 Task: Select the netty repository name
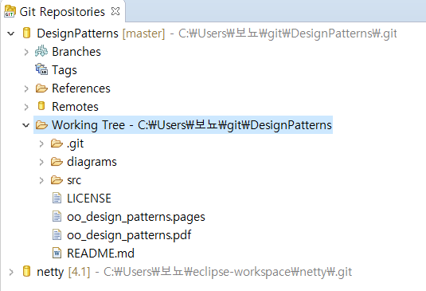[x=50, y=272]
